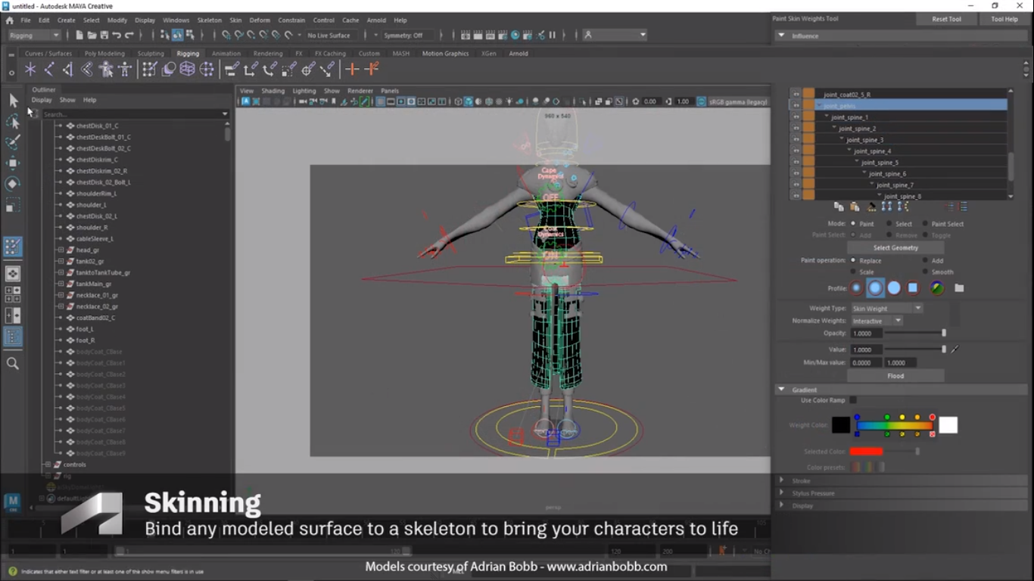Open the Weight Type dropdown
1034x581 pixels.
[x=886, y=309]
